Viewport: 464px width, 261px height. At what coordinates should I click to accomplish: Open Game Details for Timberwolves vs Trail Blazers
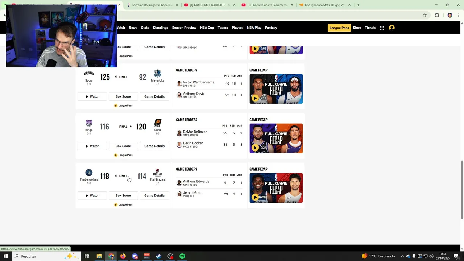pyautogui.click(x=154, y=196)
